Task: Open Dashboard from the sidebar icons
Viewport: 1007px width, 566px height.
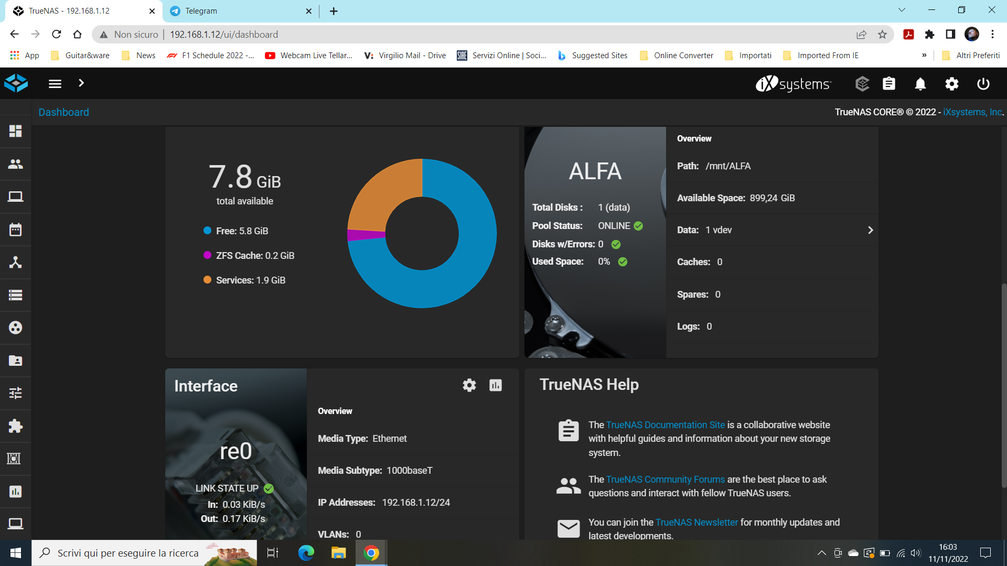Action: [x=15, y=131]
